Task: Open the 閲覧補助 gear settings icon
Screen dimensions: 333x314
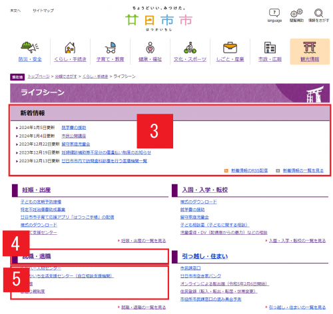Action: (296, 15)
